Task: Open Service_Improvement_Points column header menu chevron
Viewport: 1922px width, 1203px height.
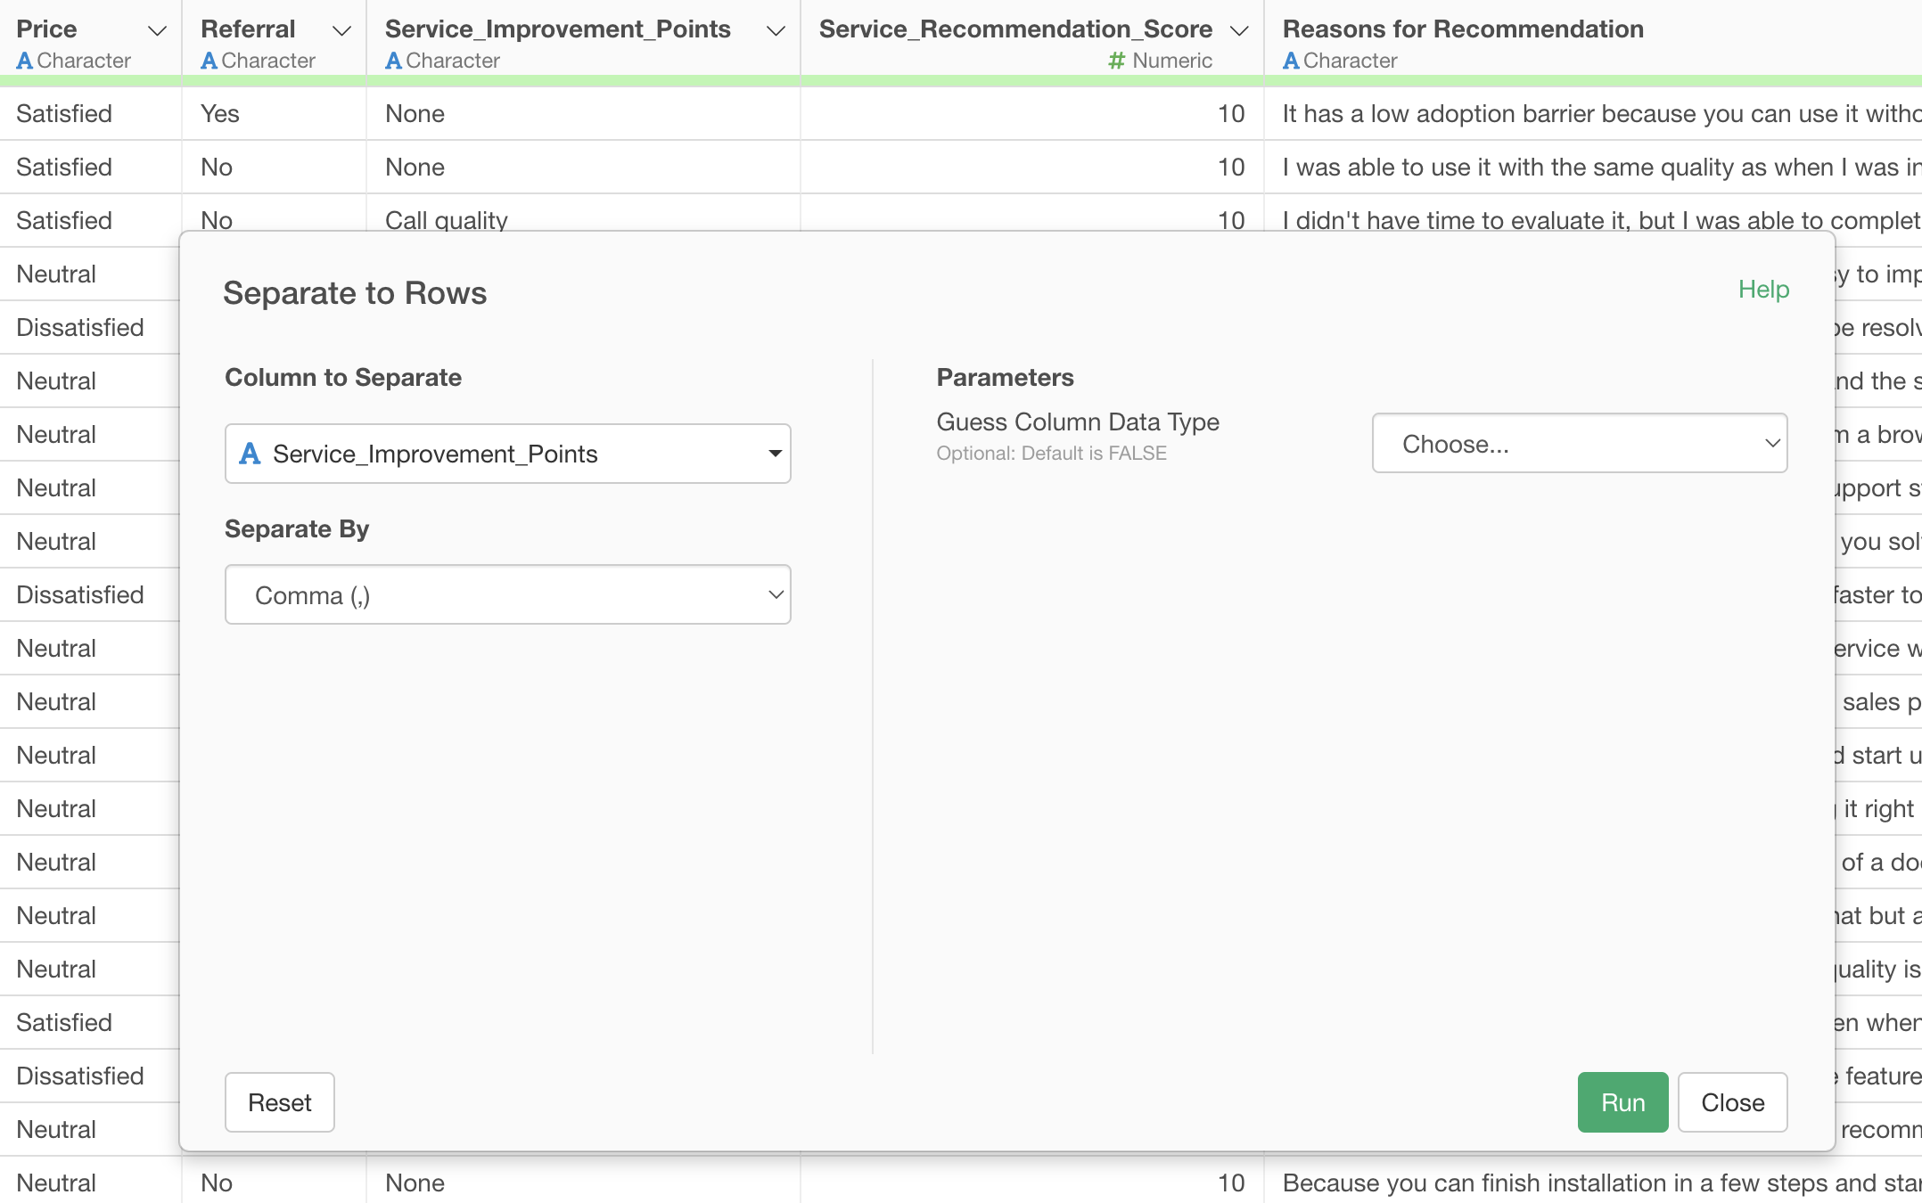Action: click(776, 31)
